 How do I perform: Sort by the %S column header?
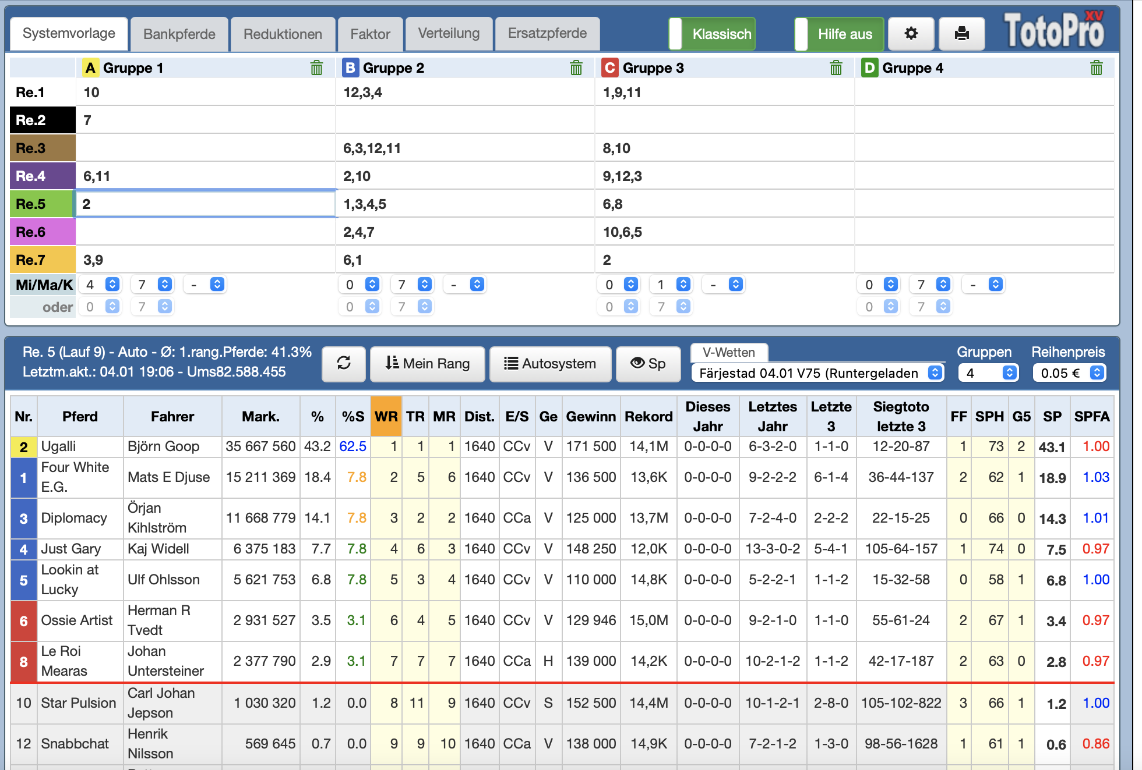353,417
